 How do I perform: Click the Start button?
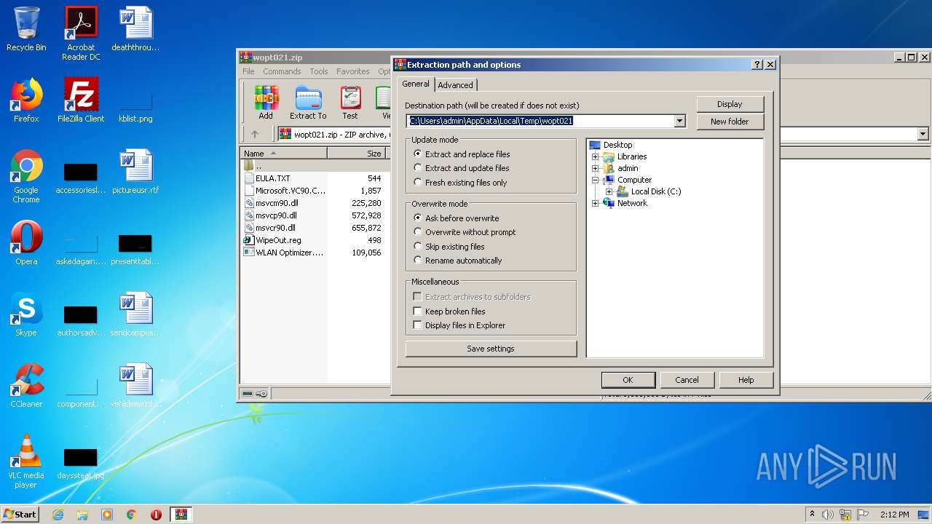coord(20,515)
